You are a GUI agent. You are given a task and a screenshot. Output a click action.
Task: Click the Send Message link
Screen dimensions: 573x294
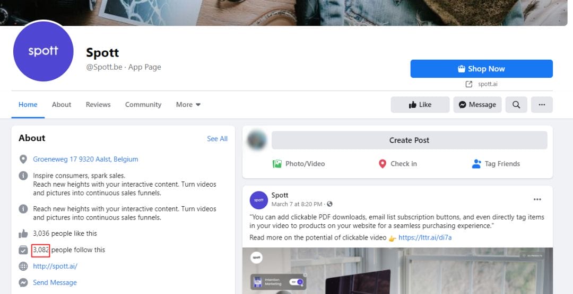pyautogui.click(x=55, y=283)
